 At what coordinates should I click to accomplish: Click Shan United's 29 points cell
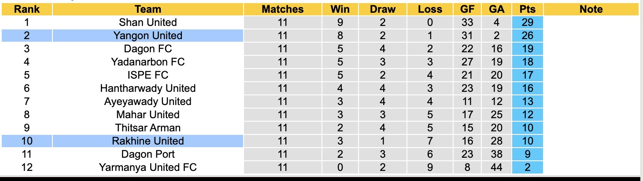pyautogui.click(x=527, y=22)
